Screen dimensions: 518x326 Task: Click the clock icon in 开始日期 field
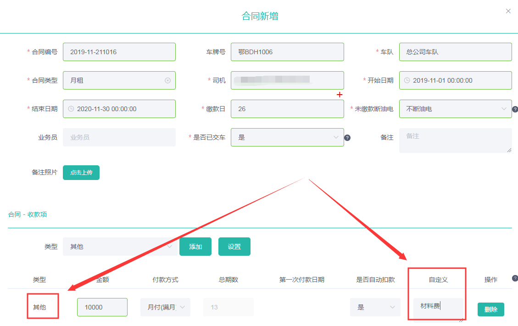407,80
